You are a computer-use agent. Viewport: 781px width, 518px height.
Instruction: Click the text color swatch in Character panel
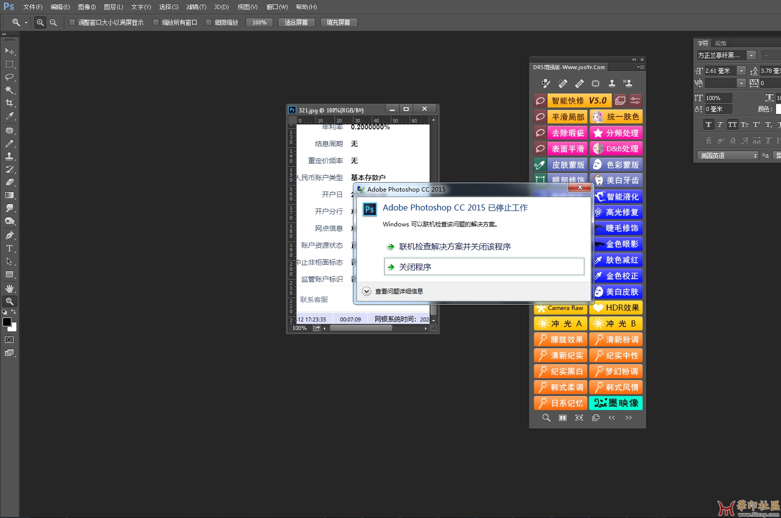tap(778, 109)
